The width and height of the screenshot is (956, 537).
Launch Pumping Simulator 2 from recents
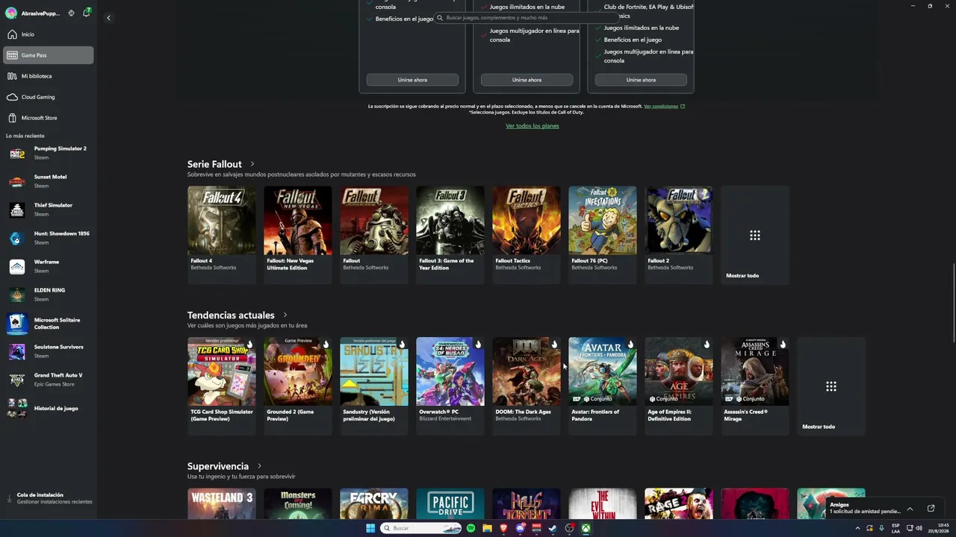(49, 153)
